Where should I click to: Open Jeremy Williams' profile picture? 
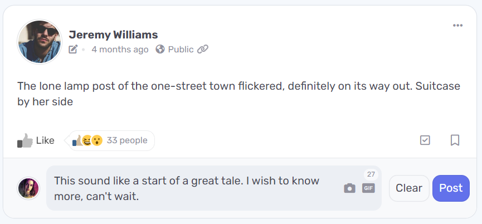[x=40, y=42]
